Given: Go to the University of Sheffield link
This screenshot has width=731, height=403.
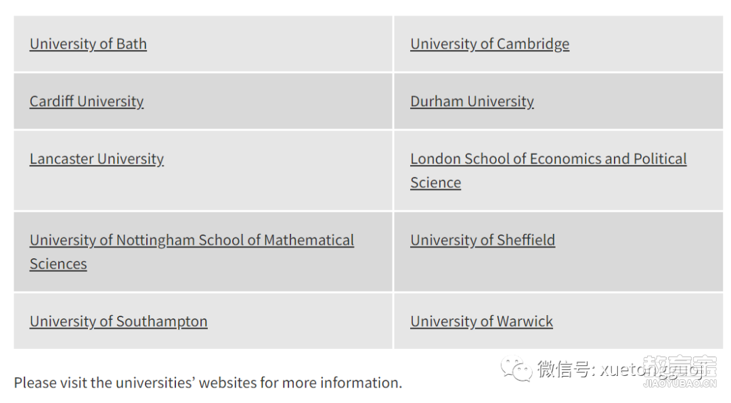Looking at the screenshot, I should pyautogui.click(x=483, y=240).
